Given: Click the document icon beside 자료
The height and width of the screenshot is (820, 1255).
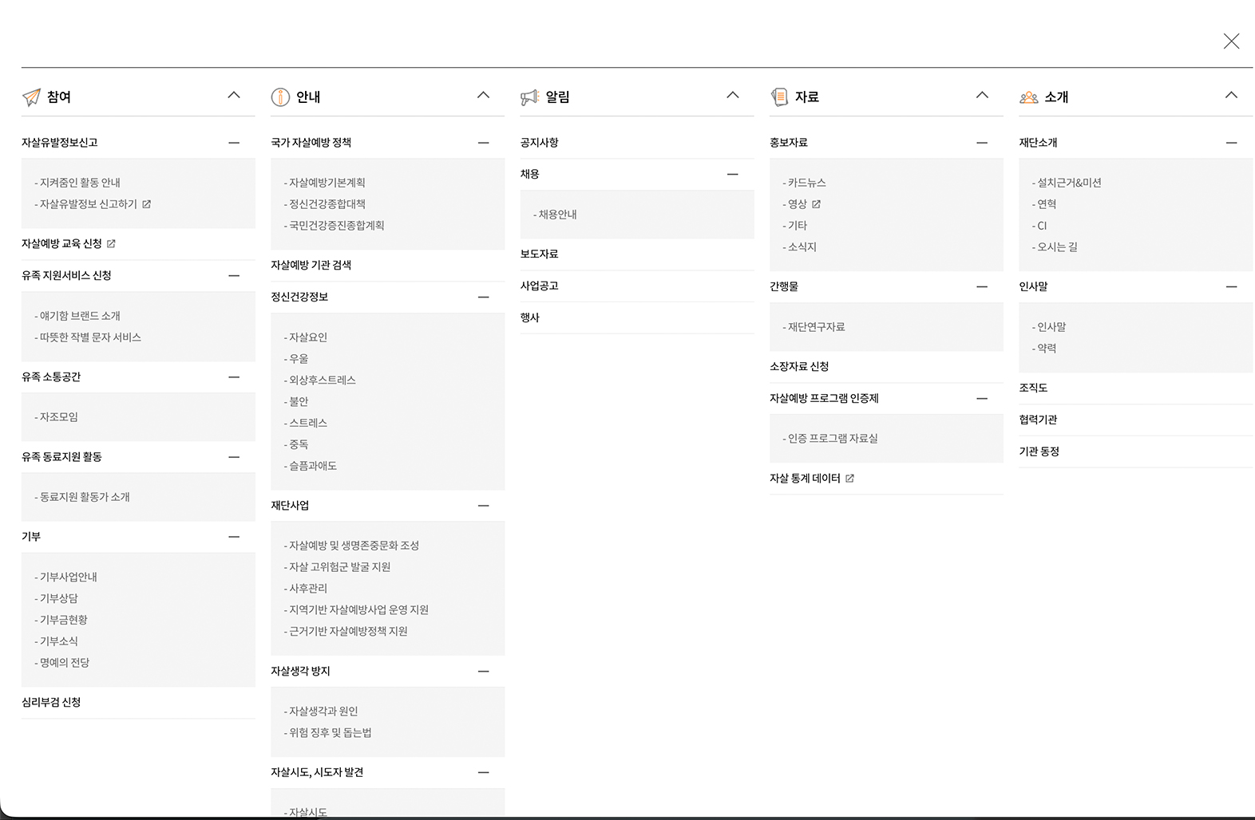Looking at the screenshot, I should pos(779,97).
